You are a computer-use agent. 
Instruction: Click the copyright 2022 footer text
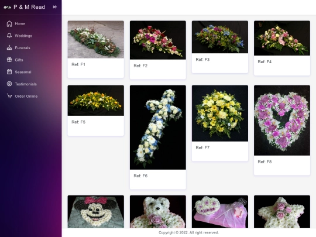coord(188,232)
